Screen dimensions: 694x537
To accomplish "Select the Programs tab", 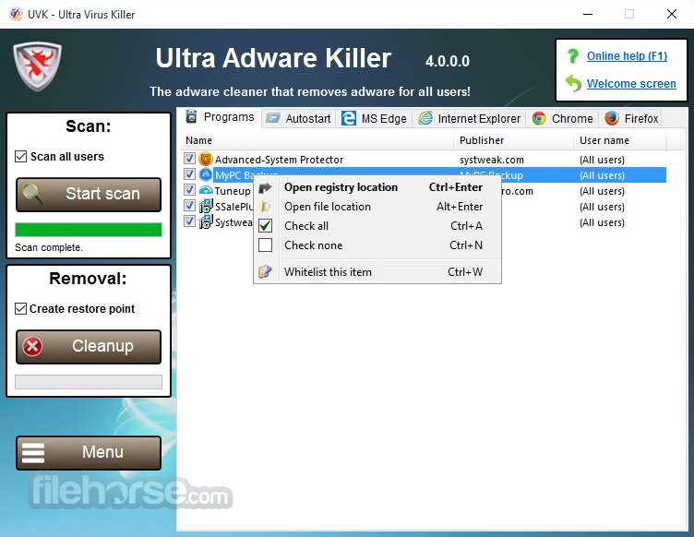I will point(220,117).
